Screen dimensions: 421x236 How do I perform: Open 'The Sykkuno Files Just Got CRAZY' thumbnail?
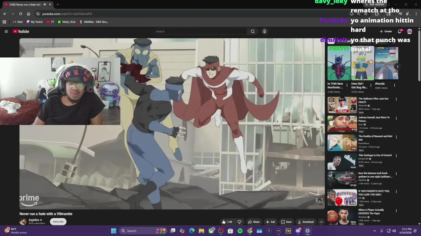342,105
